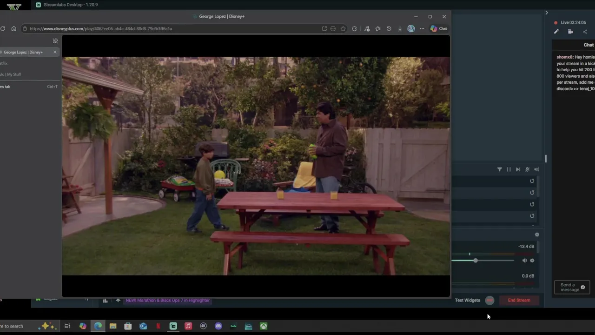Open Streamlabs Desktop taskbar icon

173,326
